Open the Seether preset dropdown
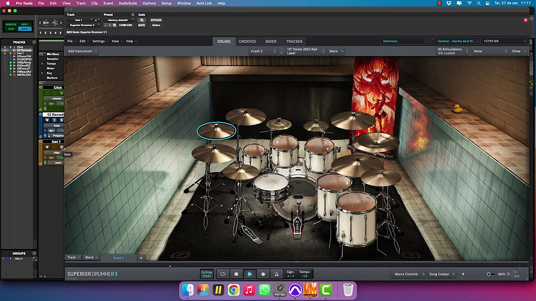 [x=458, y=41]
